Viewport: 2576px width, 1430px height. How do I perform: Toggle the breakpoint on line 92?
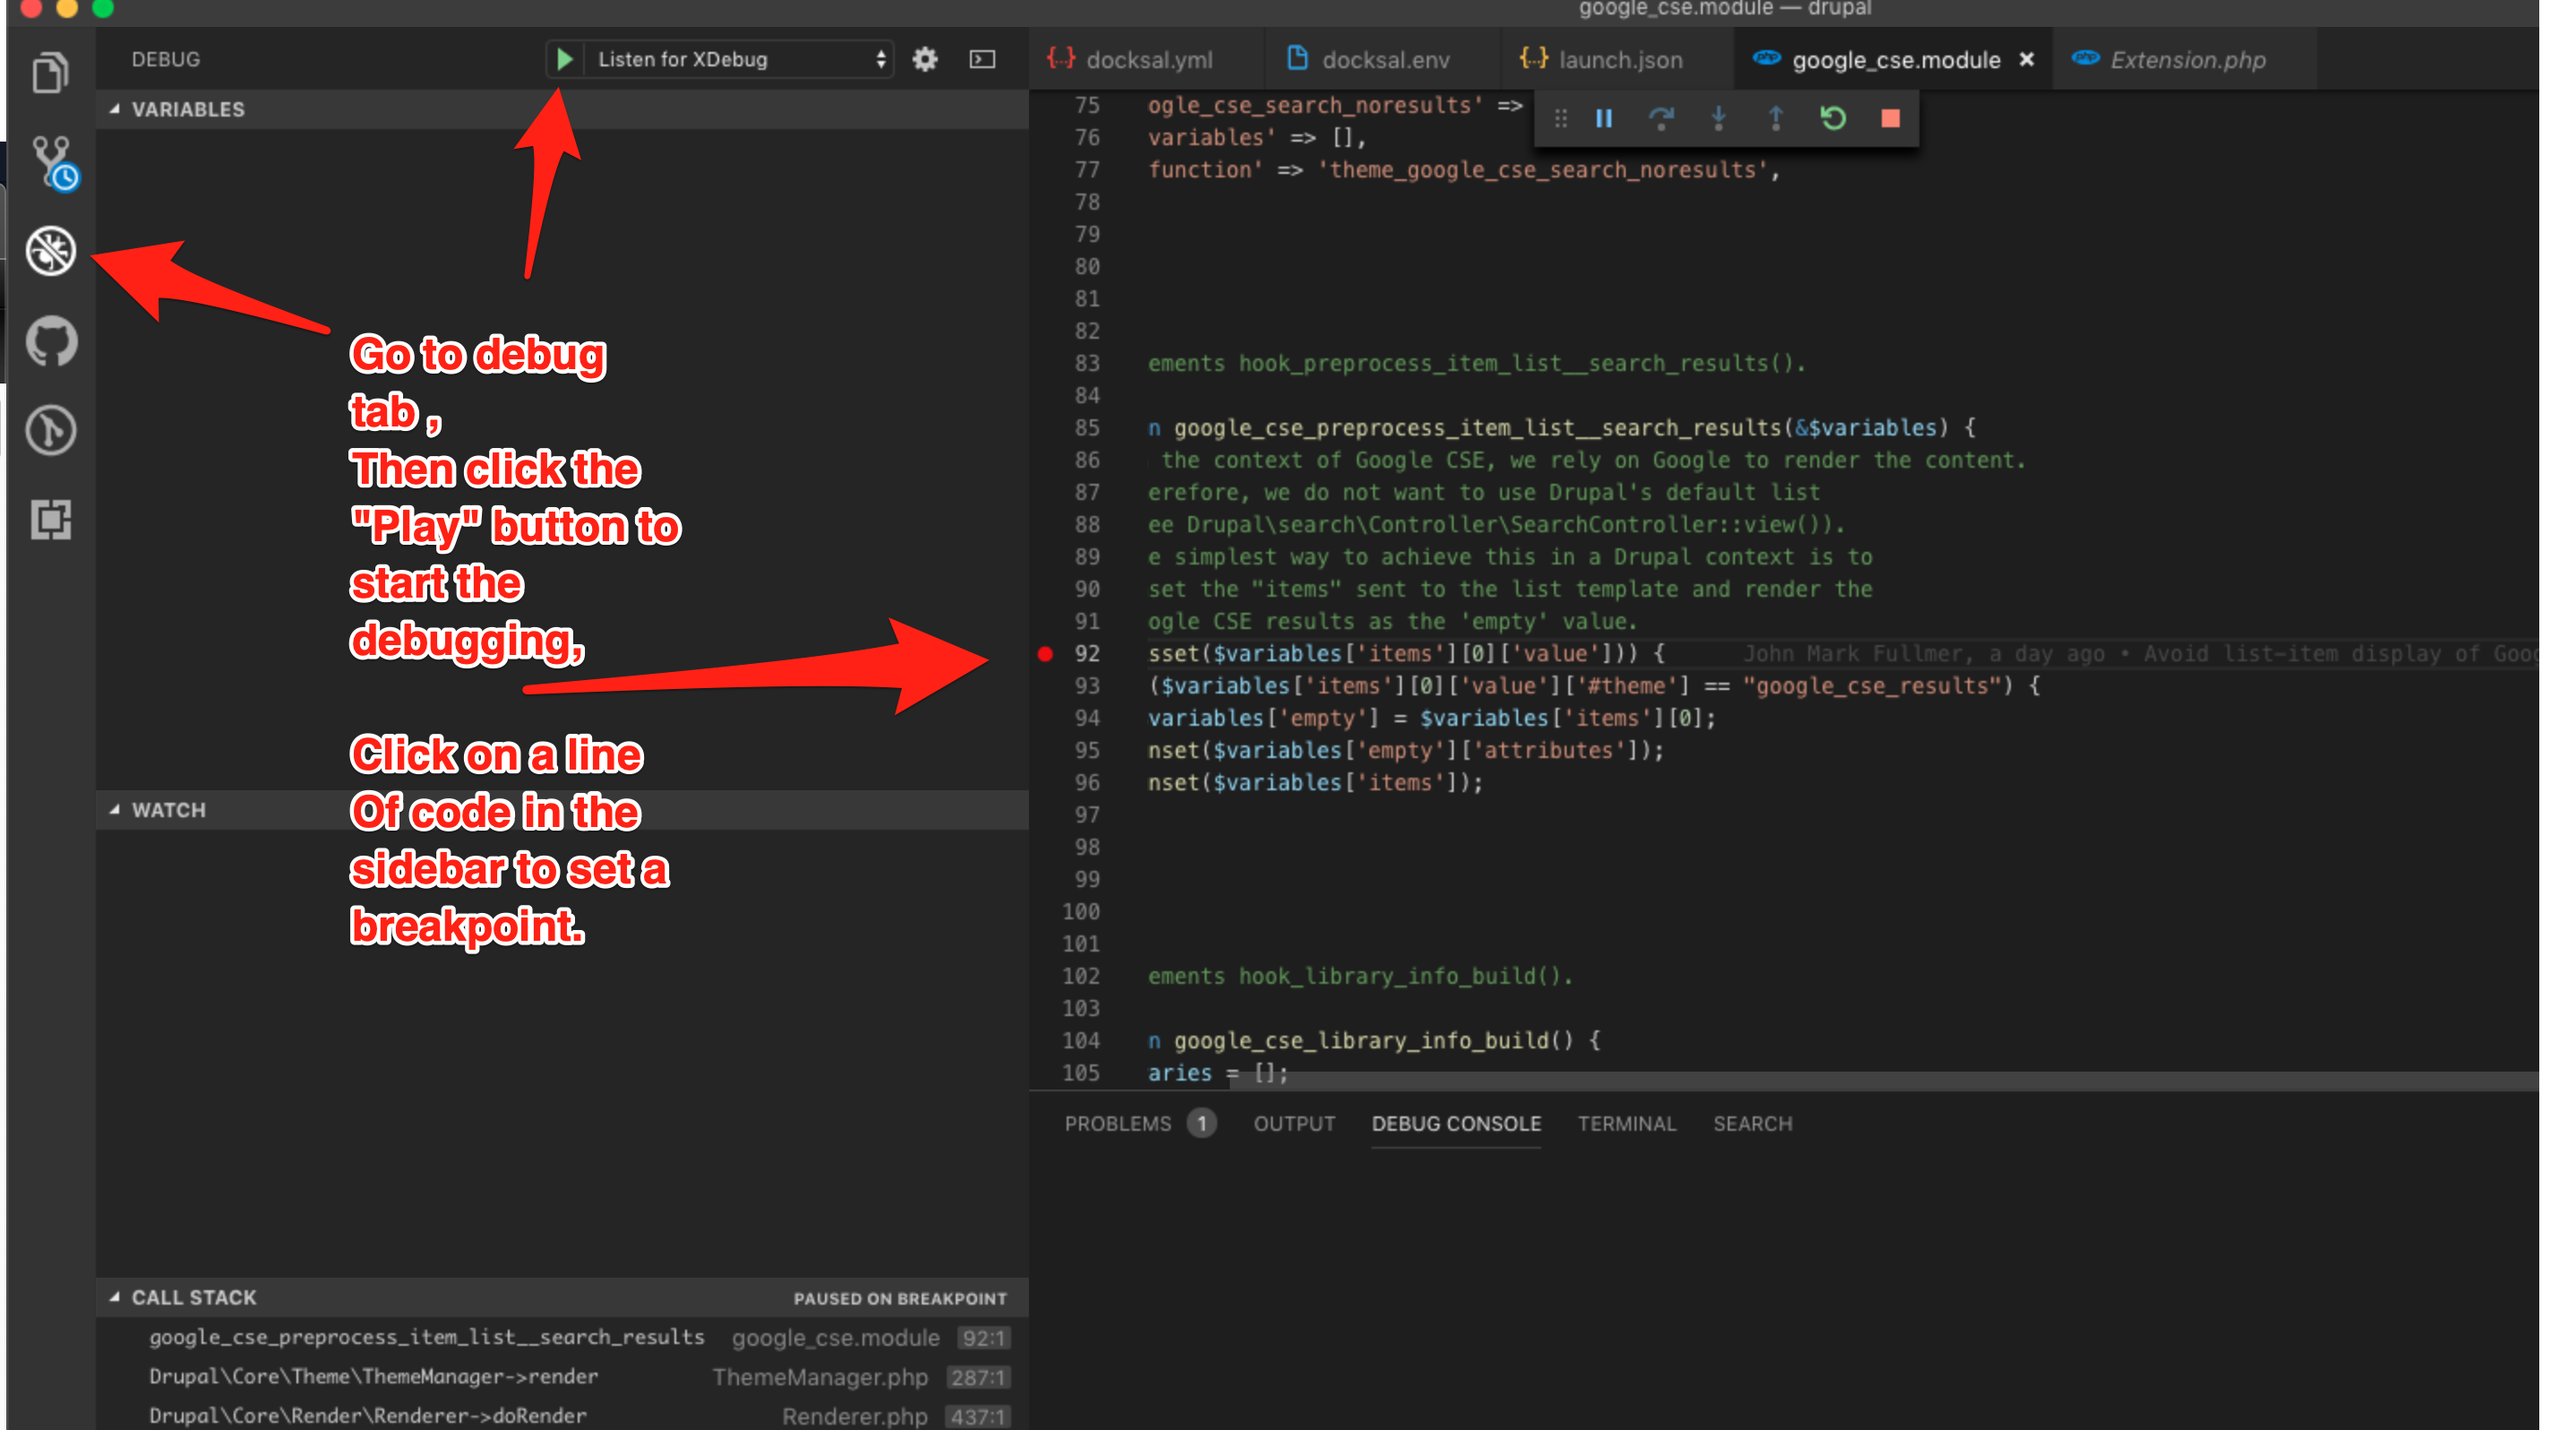click(1045, 654)
